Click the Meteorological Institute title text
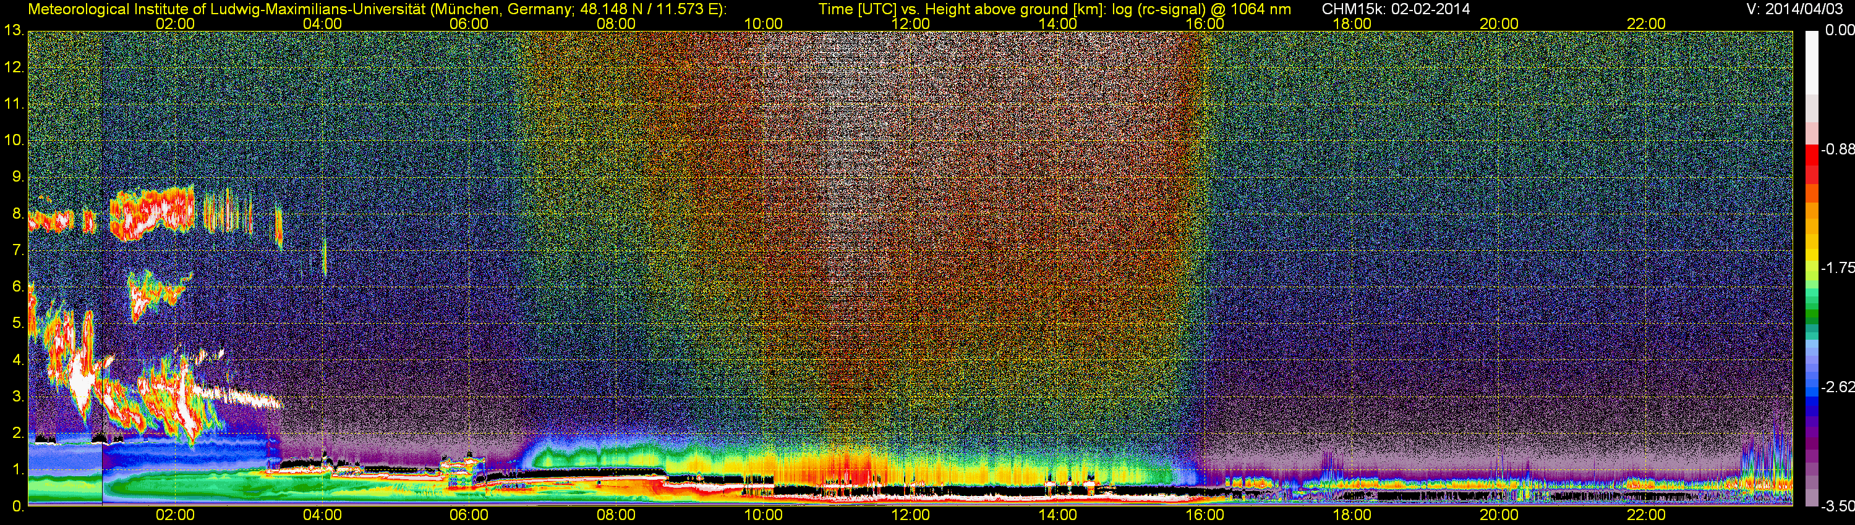 pos(377,9)
